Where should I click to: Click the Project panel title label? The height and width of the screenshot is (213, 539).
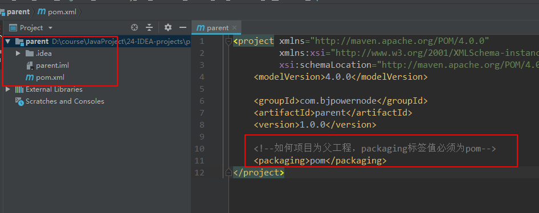point(31,28)
